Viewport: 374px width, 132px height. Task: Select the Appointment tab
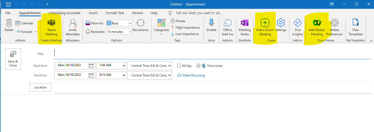(30, 13)
